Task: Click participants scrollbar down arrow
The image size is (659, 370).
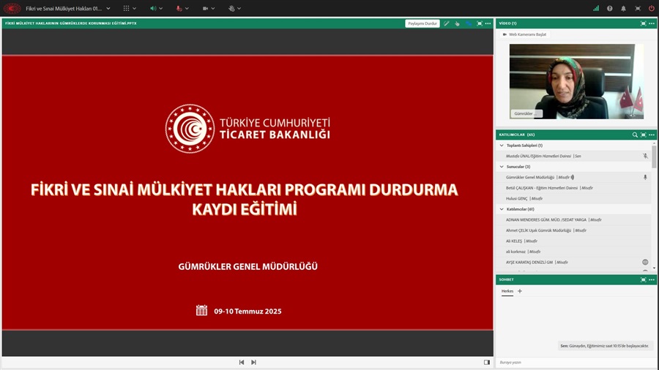Action: (x=654, y=268)
